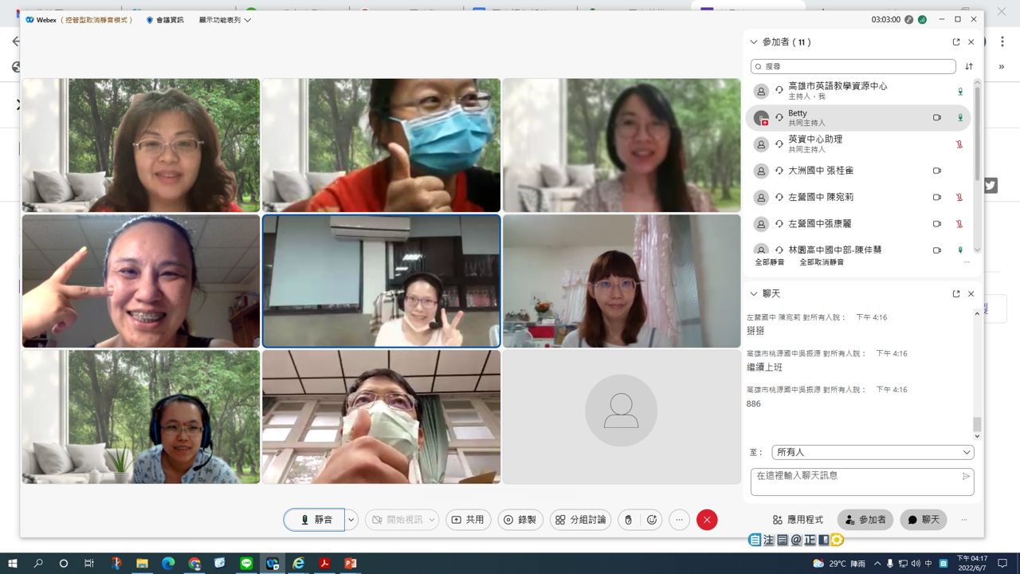The image size is (1020, 574).
Task: Pop out the participants panel
Action: pos(956,42)
